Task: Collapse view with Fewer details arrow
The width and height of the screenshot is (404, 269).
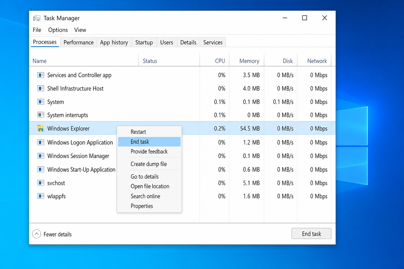Action: point(37,234)
